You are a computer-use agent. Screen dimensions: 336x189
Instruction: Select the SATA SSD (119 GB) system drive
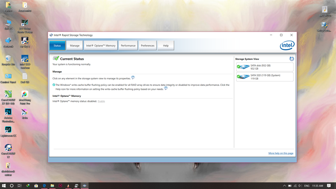(264, 77)
